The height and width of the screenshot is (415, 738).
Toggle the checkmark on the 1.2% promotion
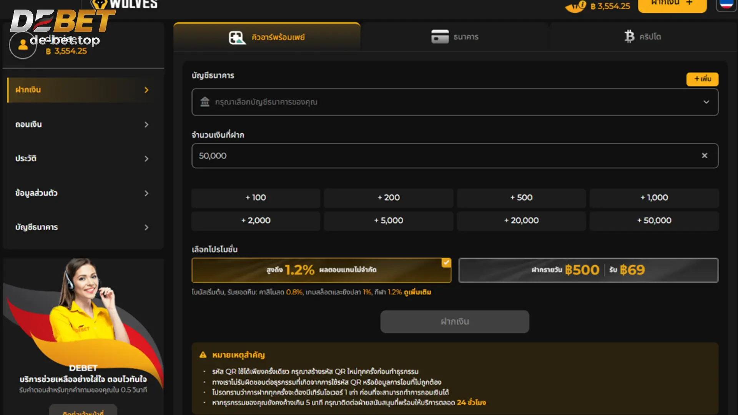pos(446,263)
